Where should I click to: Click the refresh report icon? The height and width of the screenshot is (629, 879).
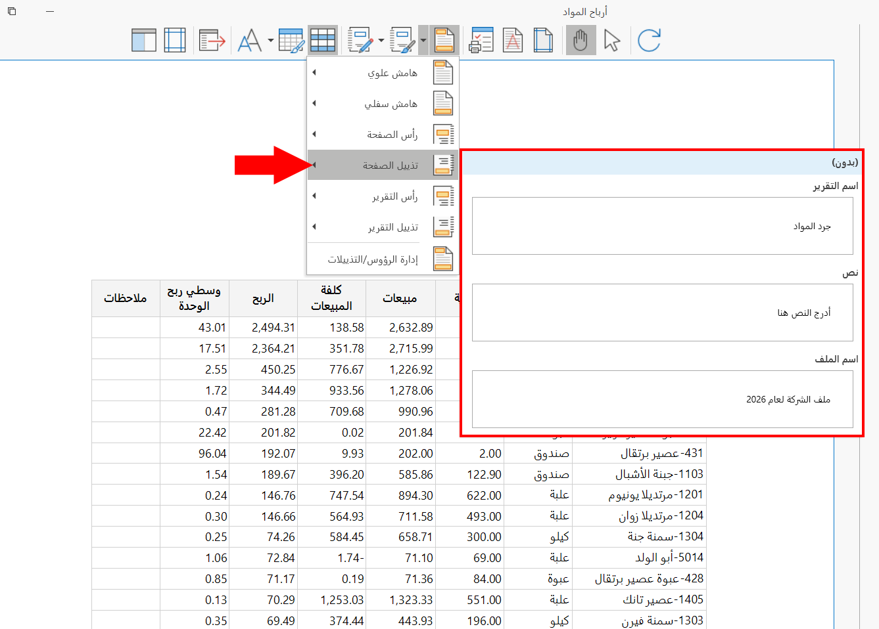click(649, 40)
